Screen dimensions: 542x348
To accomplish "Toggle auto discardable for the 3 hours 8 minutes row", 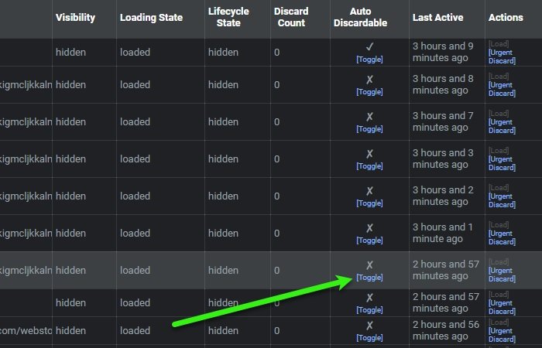I will tap(369, 92).
